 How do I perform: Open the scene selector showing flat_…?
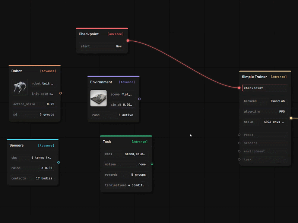click(x=123, y=95)
